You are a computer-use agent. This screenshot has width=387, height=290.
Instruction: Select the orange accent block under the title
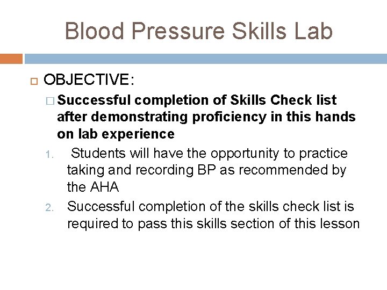click(x=11, y=58)
